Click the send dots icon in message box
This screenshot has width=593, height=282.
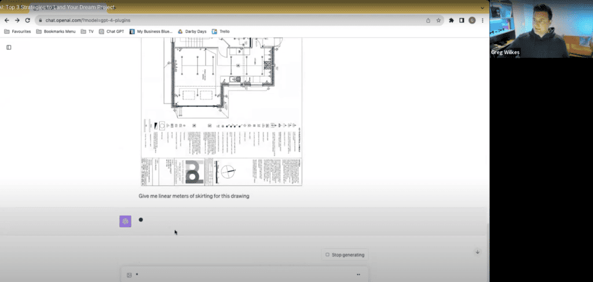point(358,274)
